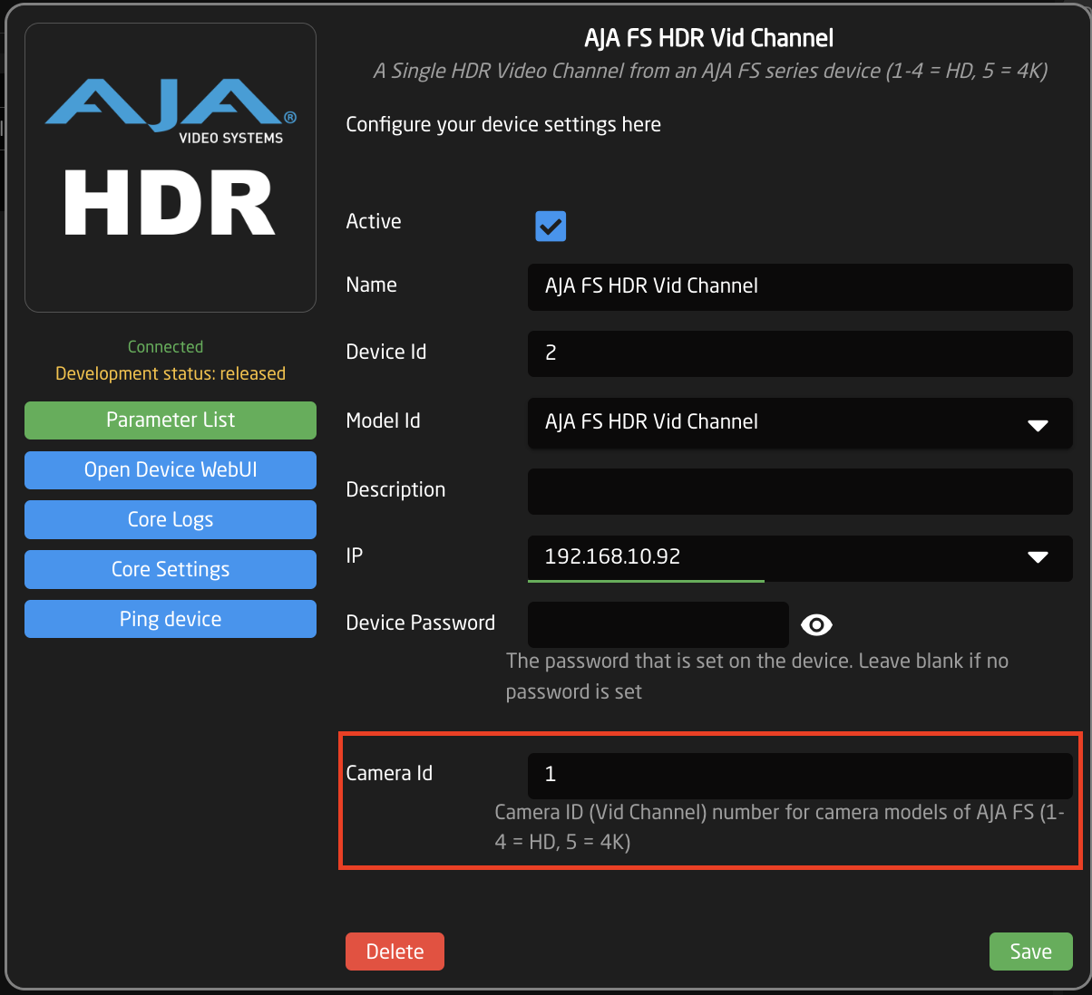This screenshot has width=1092, height=995.
Task: Focus the Device Id field
Action: point(798,353)
